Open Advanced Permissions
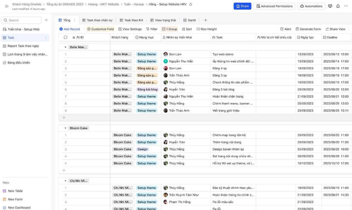The width and height of the screenshot is (352, 210). (x=275, y=6)
